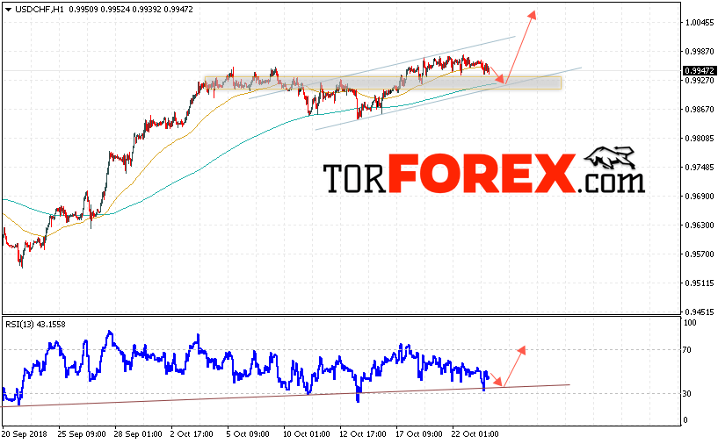This screenshot has height=444, width=718.
Task: Click the RSI level 100 label
Action: point(690,323)
